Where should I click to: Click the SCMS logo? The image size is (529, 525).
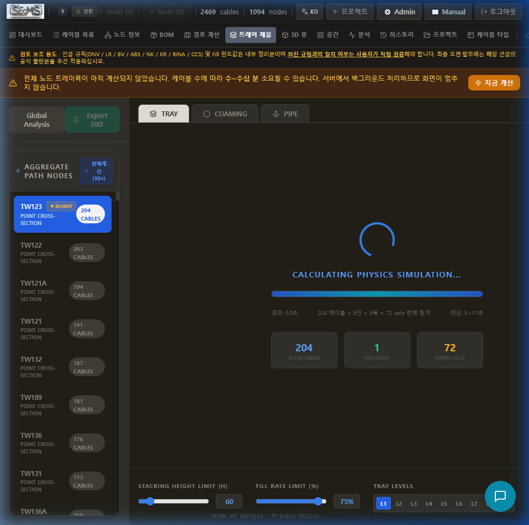25,11
